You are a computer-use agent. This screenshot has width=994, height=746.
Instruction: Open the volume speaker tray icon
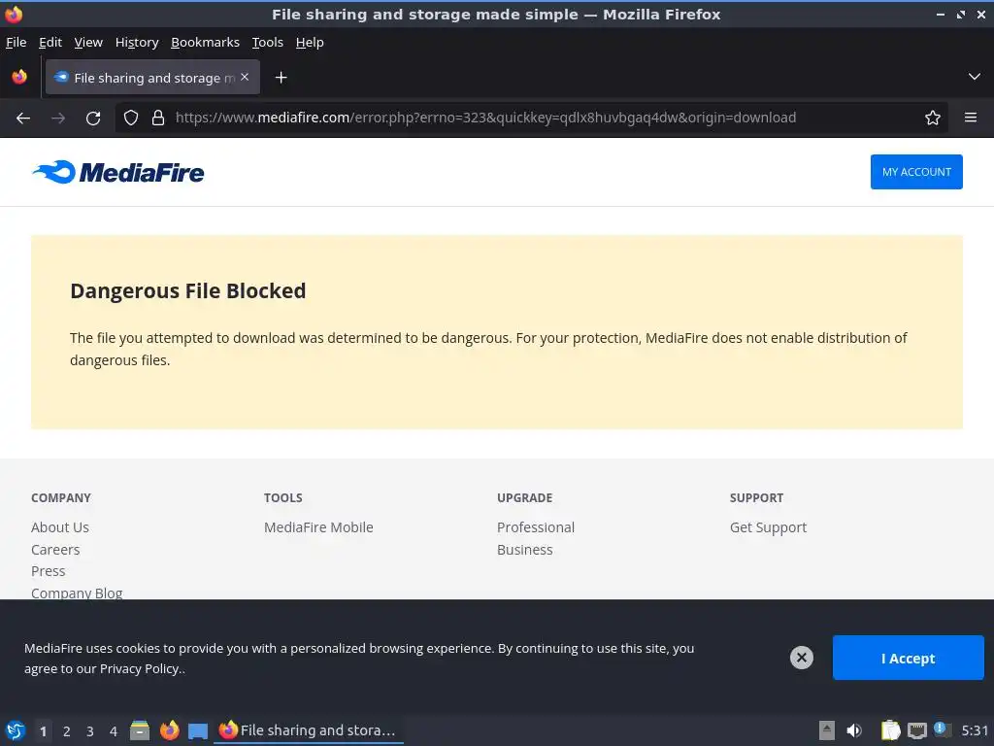pos(854,730)
